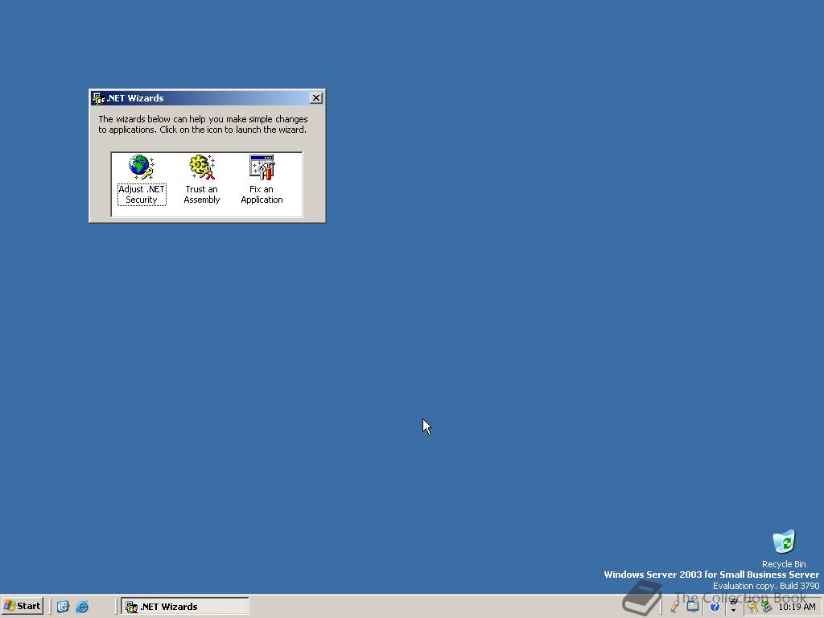Viewport: 824px width, 618px height.
Task: Click the 10:19 AM clock
Action: click(797, 607)
